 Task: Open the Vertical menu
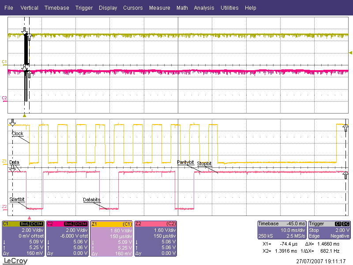point(29,8)
